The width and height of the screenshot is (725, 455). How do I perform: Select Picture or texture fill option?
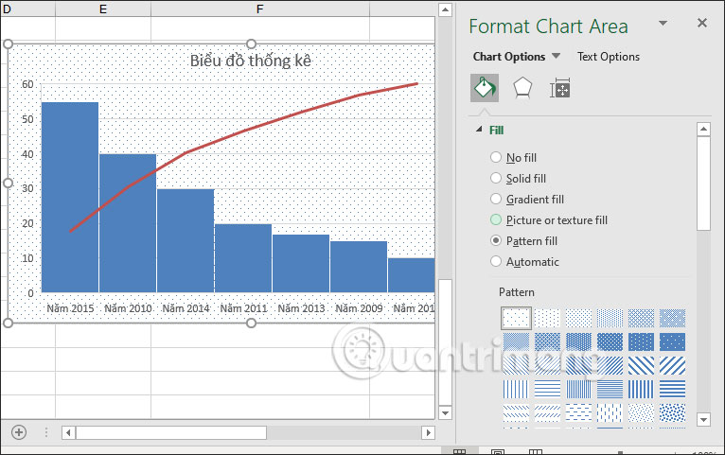tap(496, 220)
